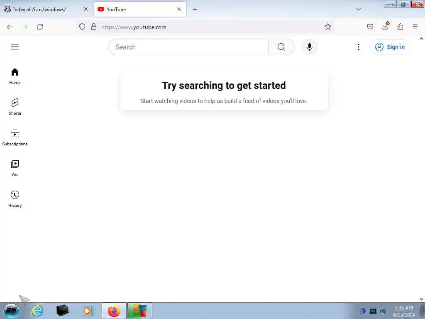Click the system clock showing 3:35 AM
The height and width of the screenshot is (319, 425).
[x=403, y=311]
